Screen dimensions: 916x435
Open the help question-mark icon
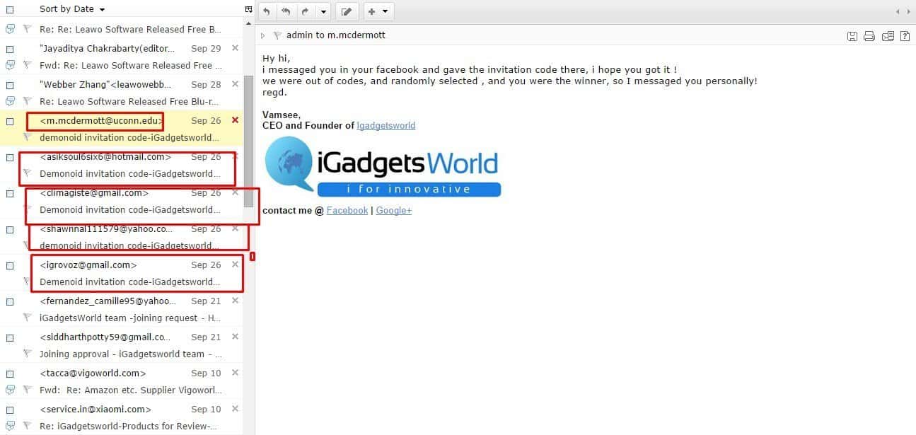pyautogui.click(x=905, y=36)
